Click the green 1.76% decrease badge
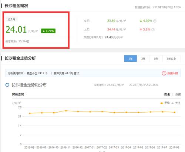The height and width of the screenshot is (152, 185). coord(48,31)
